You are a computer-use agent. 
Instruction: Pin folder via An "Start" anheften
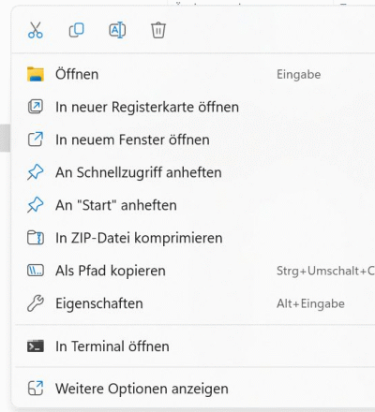coord(194,205)
